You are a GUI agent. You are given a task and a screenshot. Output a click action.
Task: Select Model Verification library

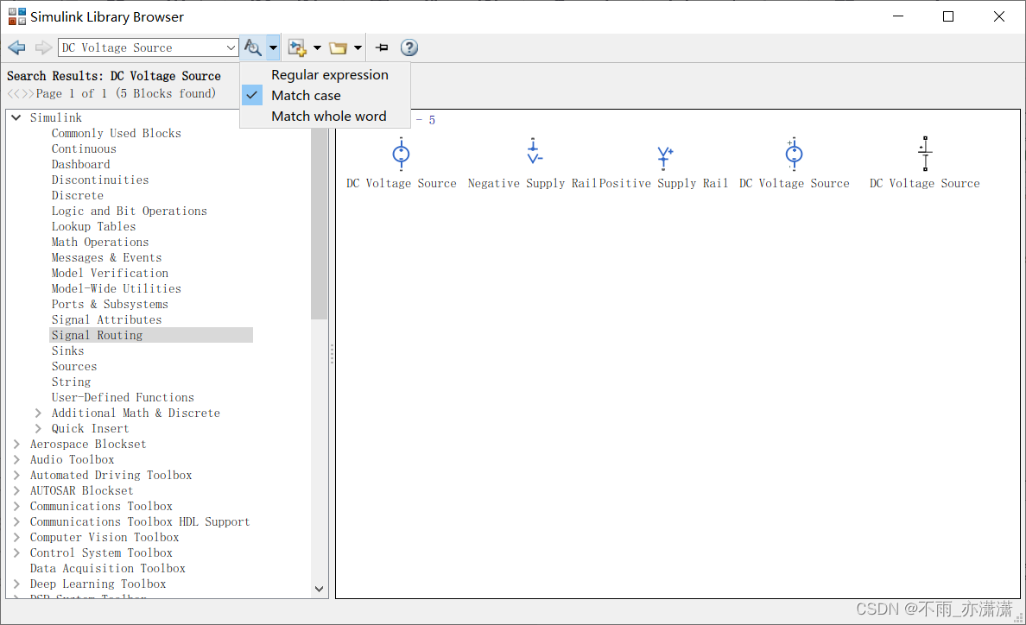pos(110,274)
